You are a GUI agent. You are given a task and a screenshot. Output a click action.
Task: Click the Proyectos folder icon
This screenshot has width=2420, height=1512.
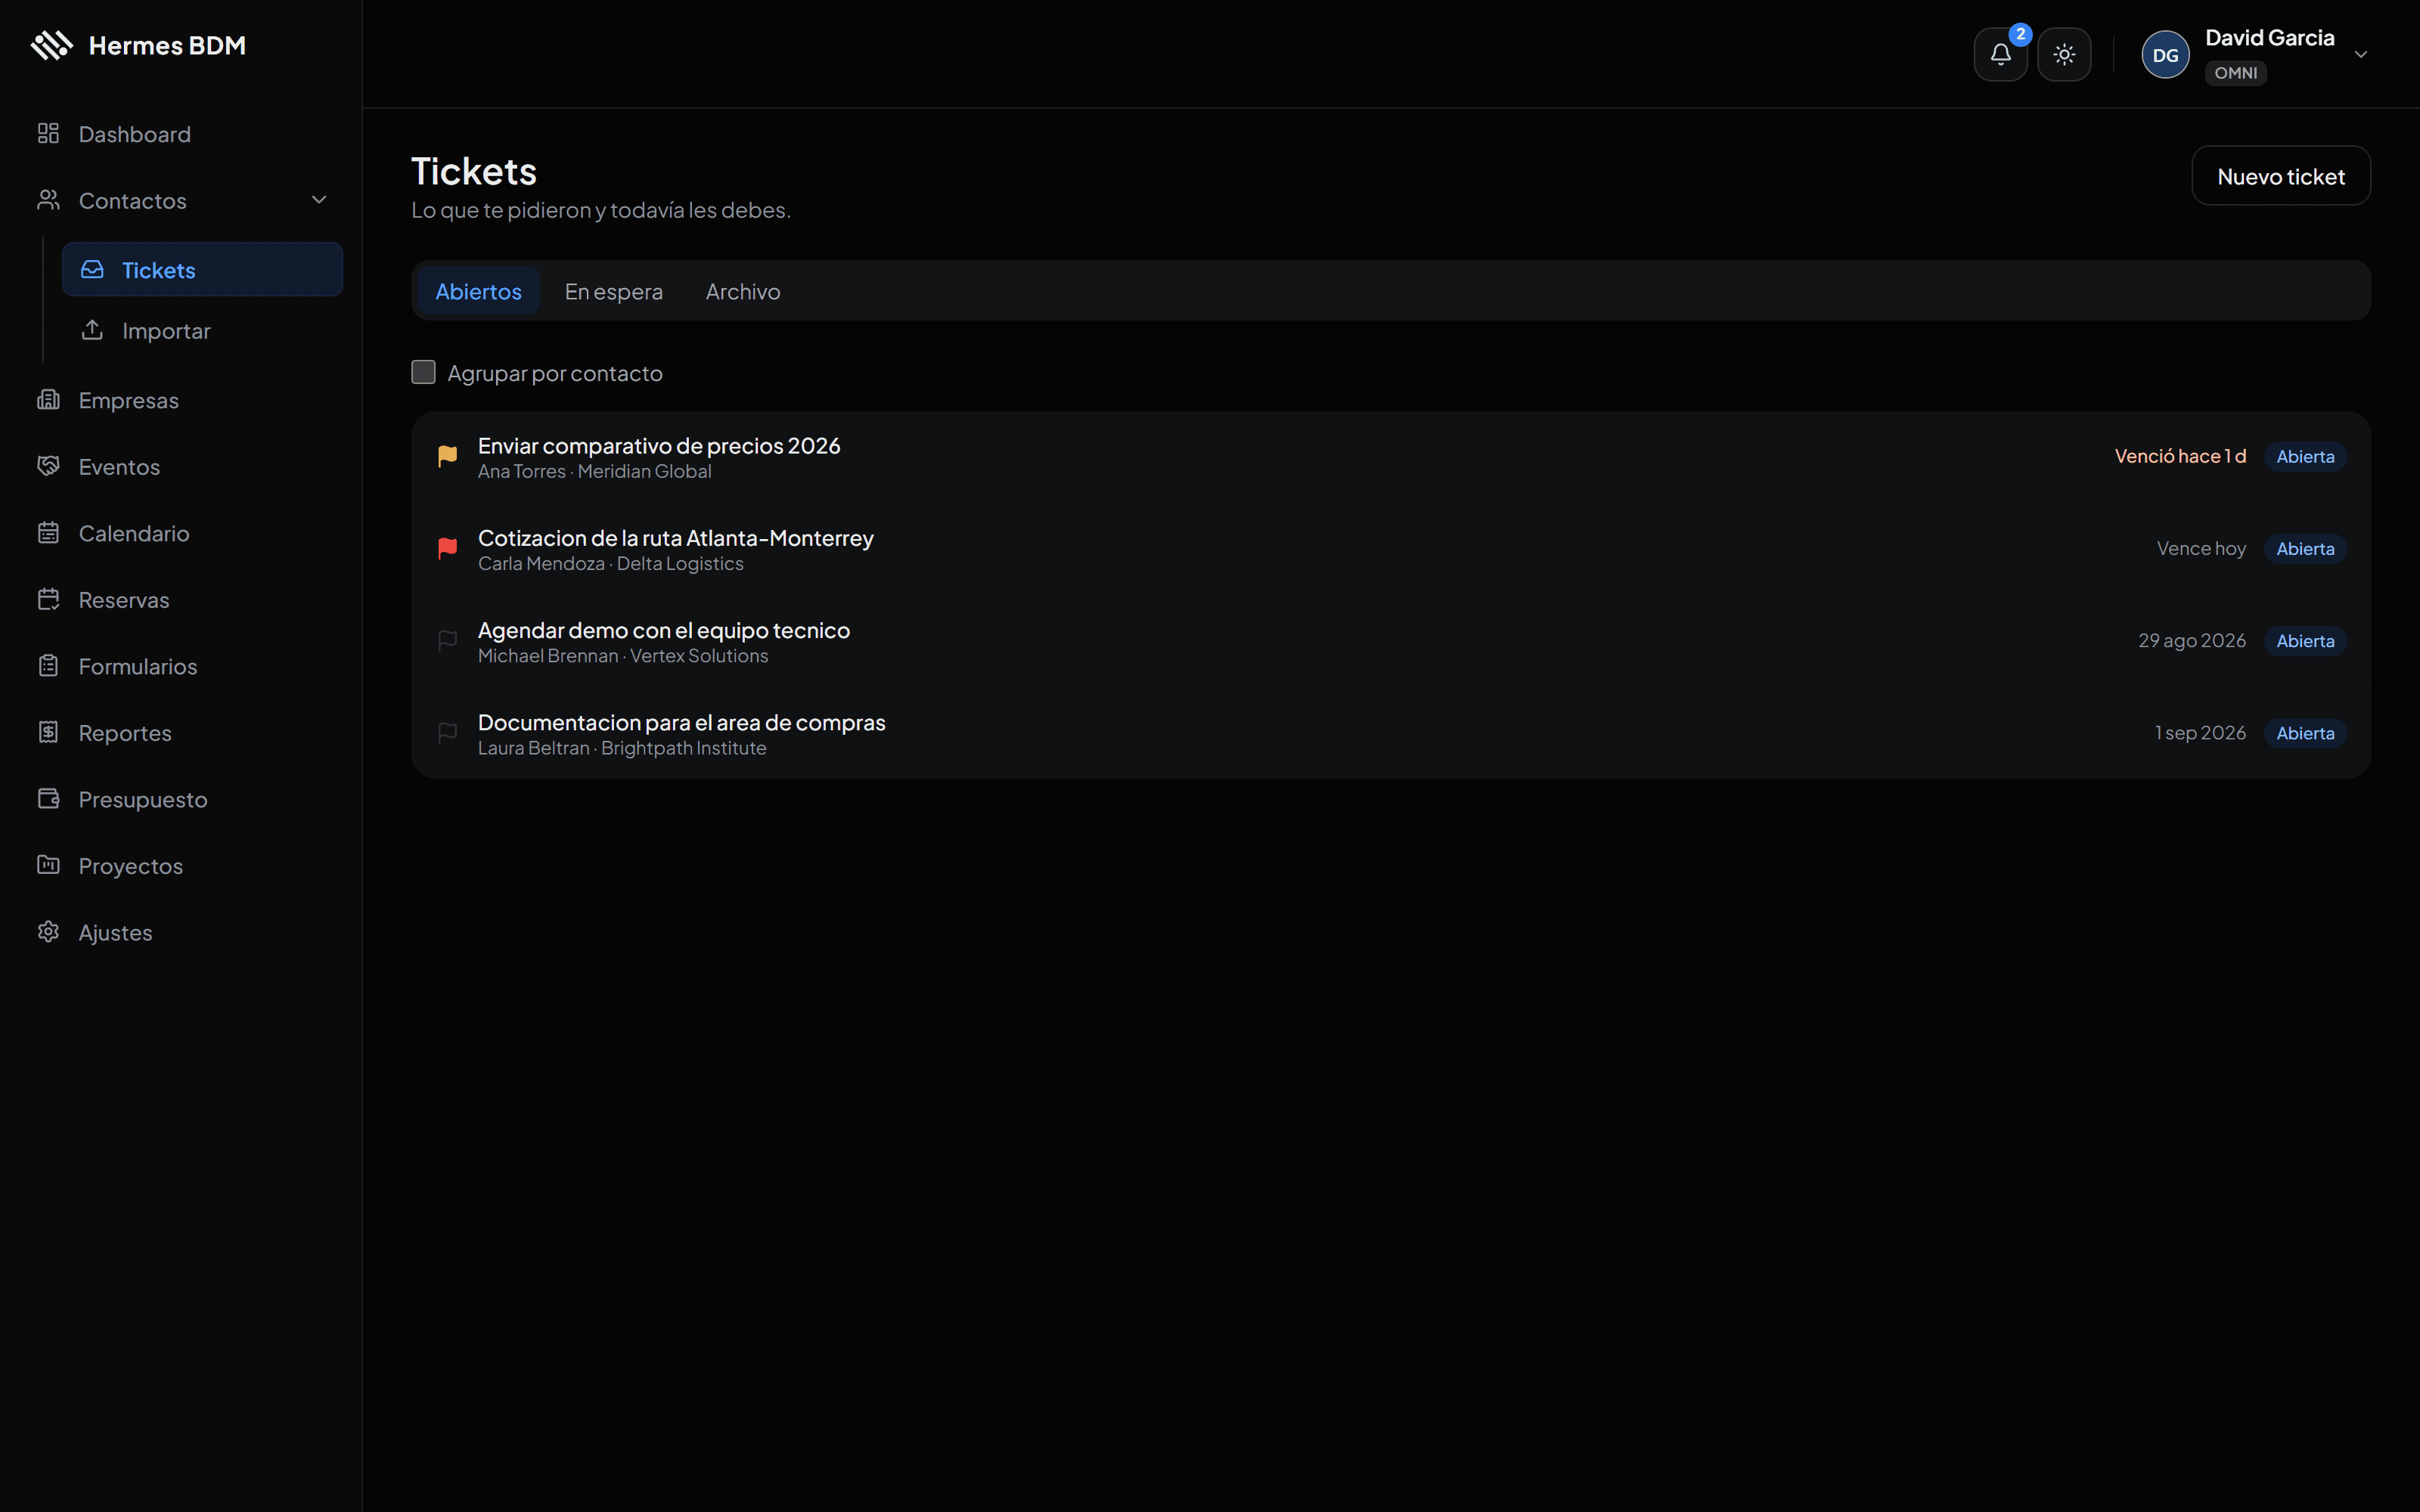[48, 865]
